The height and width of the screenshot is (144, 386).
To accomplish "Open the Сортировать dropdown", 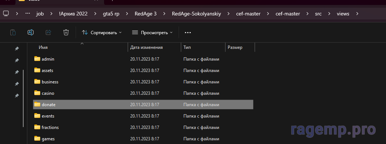I will 102,32.
